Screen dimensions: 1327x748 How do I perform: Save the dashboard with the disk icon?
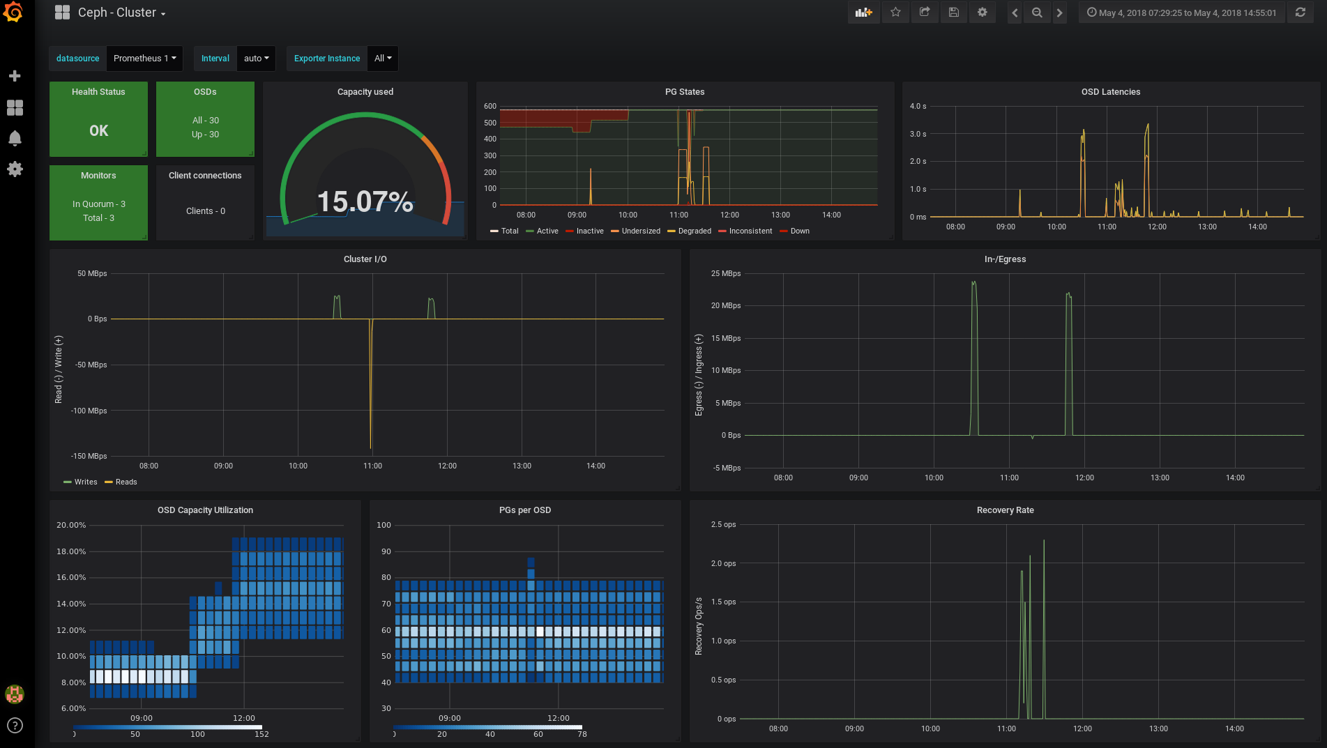point(954,13)
